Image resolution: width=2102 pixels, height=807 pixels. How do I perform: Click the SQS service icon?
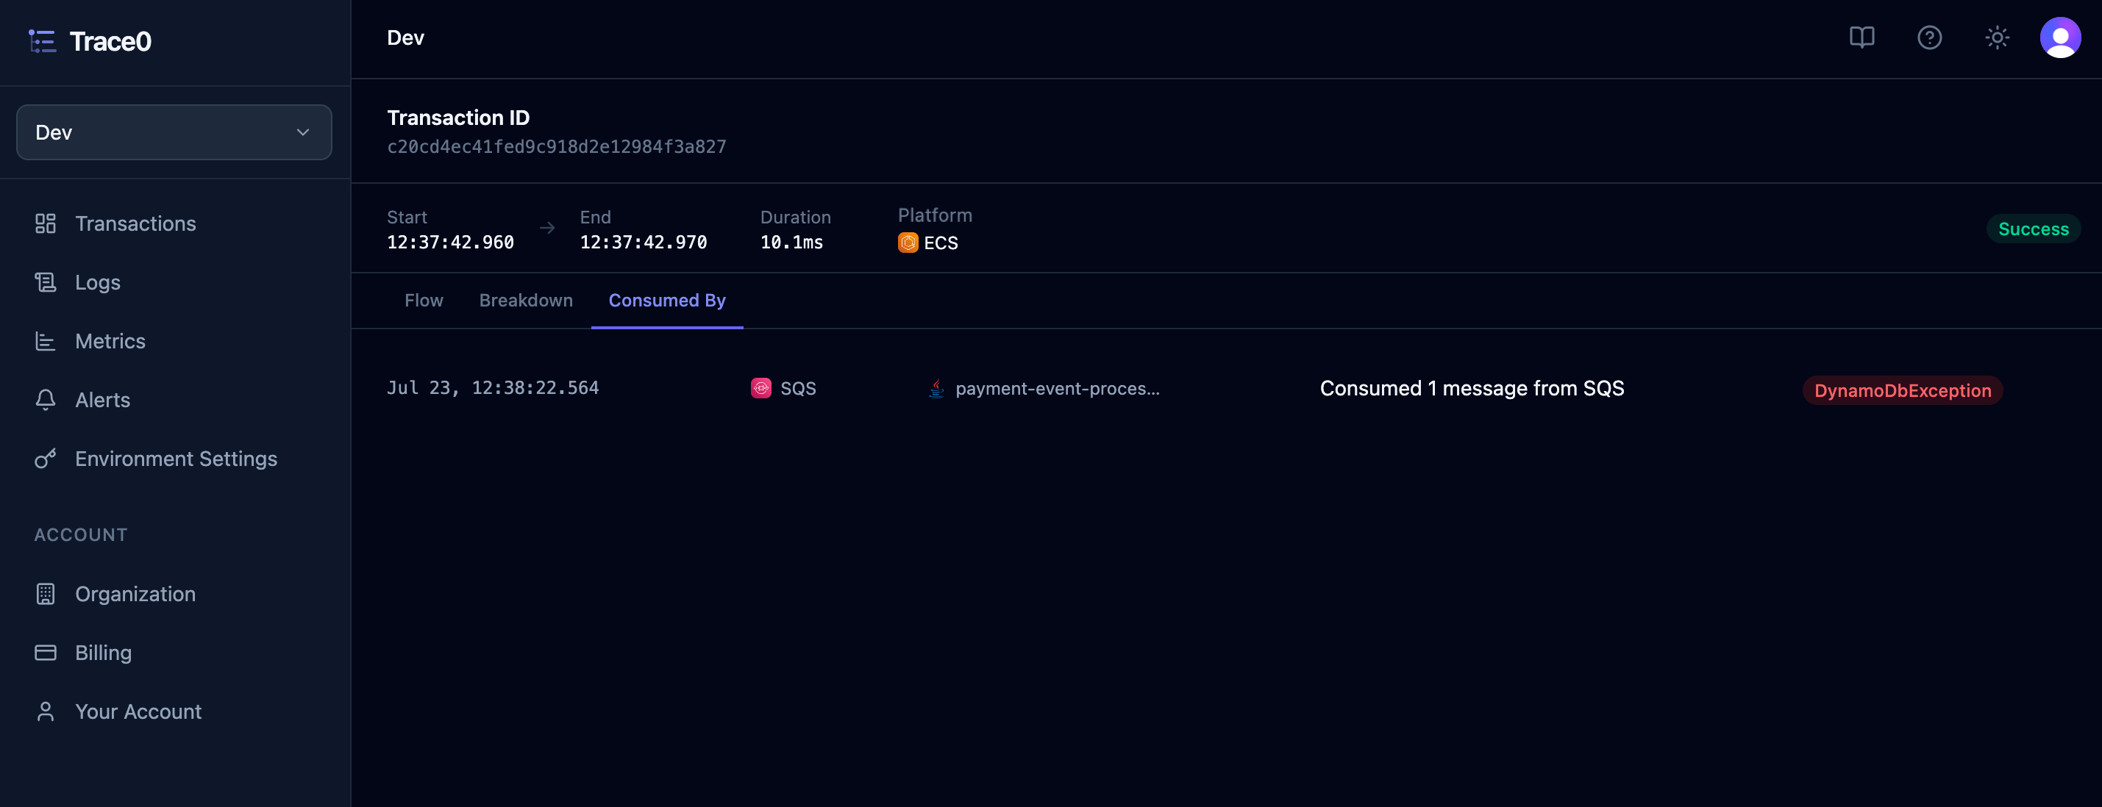pyautogui.click(x=760, y=388)
